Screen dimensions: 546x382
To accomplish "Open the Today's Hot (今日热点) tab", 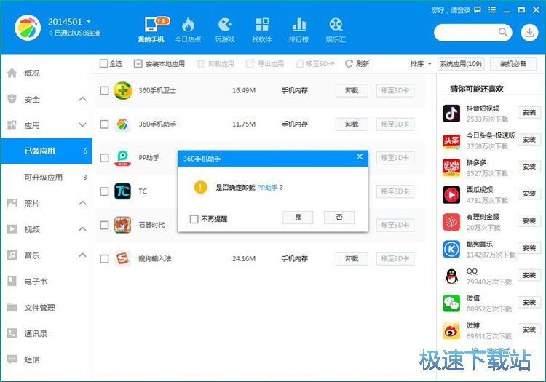I will click(x=188, y=31).
